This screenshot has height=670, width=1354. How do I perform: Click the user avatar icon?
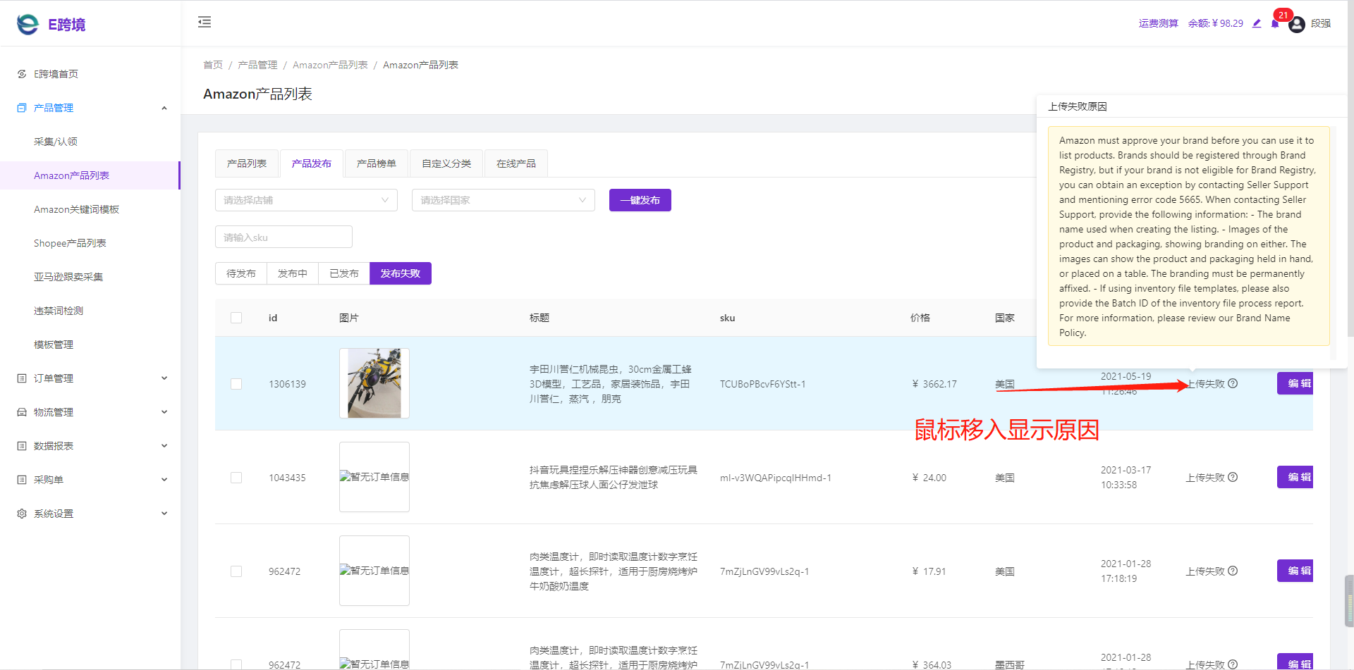[x=1297, y=25]
